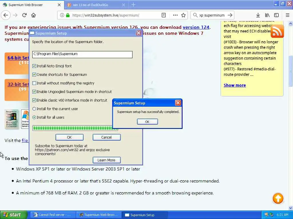This screenshot has width=293, height=219.
Task: Reload the page with the refresh icon
Action: [24, 15]
